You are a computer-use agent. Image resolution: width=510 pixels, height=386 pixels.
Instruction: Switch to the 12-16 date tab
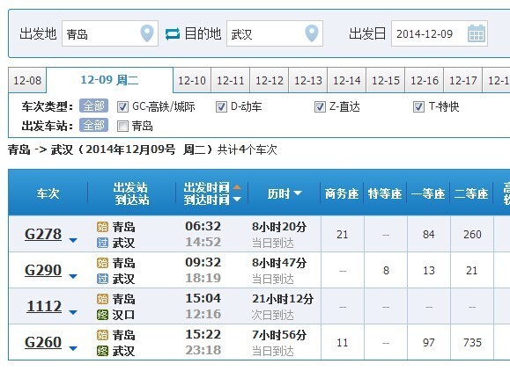(425, 80)
